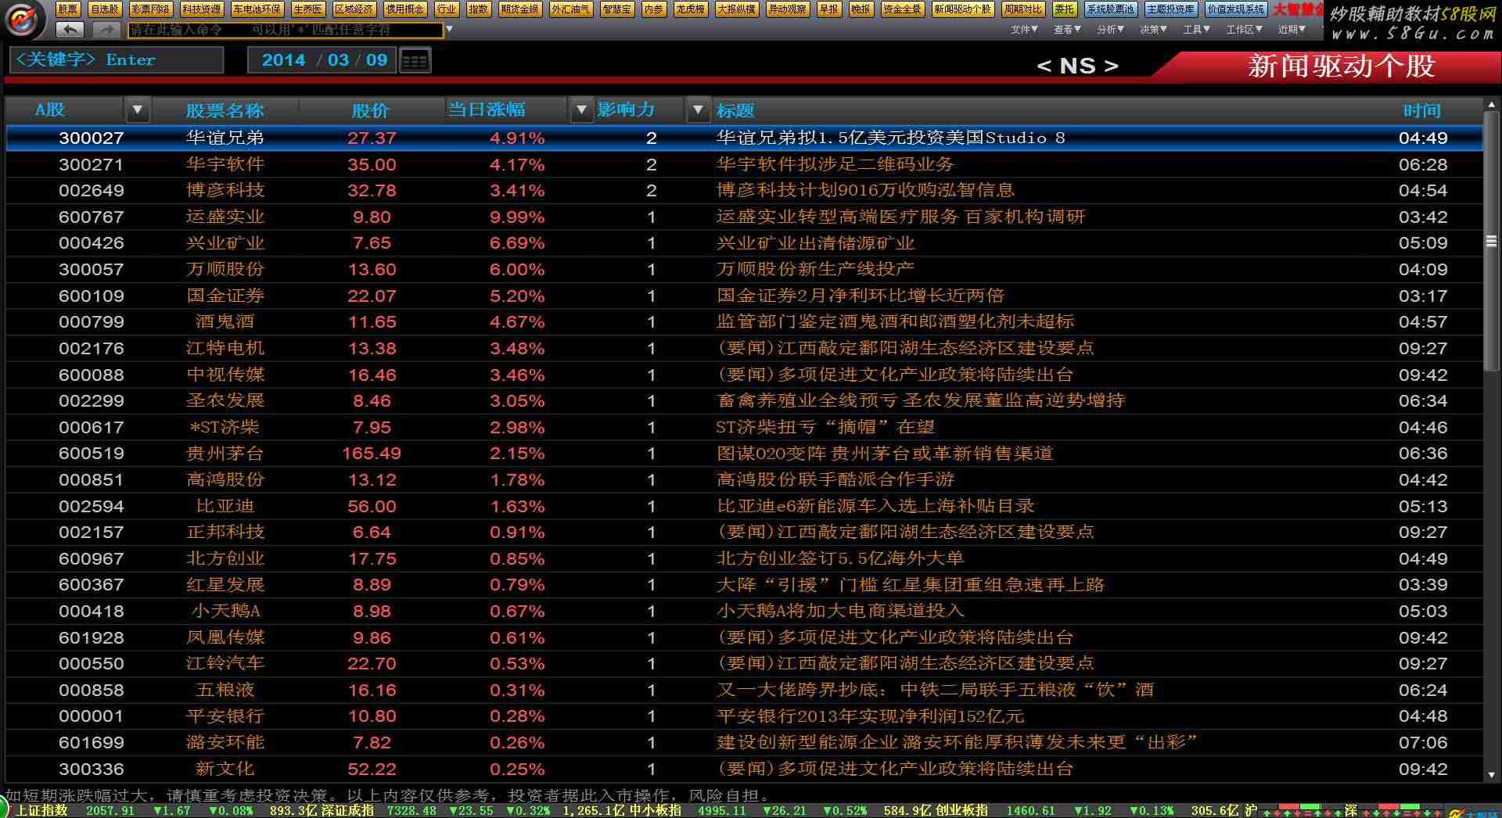The height and width of the screenshot is (818, 1502).
Task: Open the 龙虎榜 toolbar button
Action: pos(691,9)
